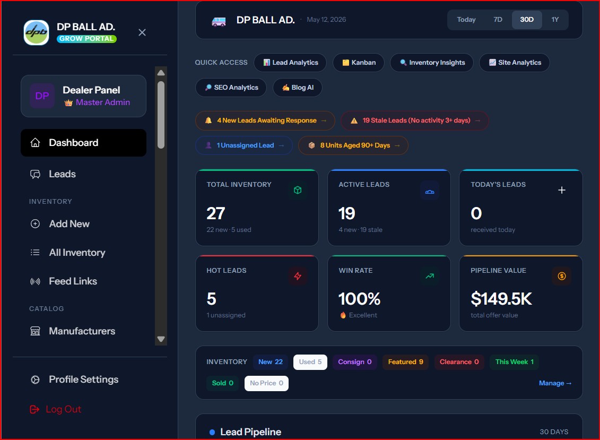Open 1 Unassigned Lead alert

244,145
